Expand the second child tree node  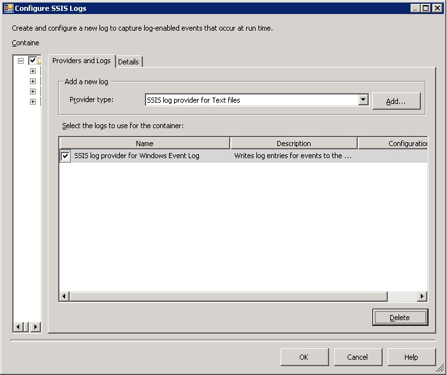pos(33,81)
